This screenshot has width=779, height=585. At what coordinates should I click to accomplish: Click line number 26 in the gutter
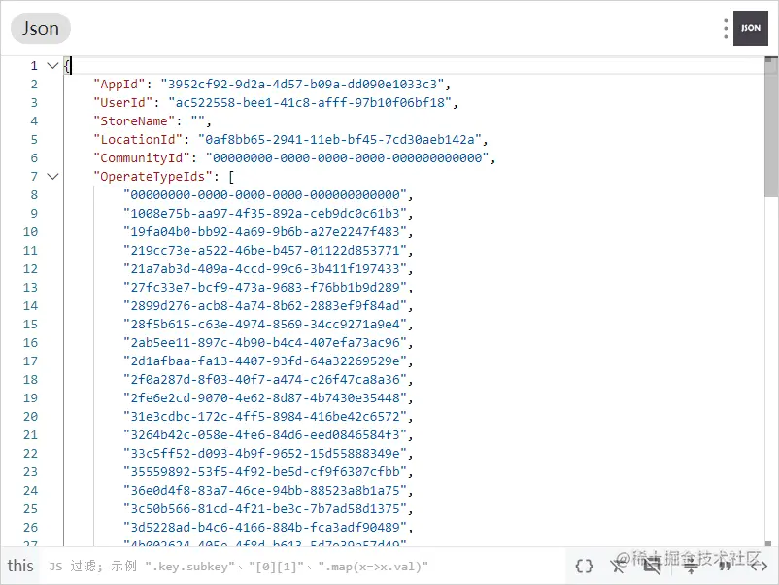point(30,528)
